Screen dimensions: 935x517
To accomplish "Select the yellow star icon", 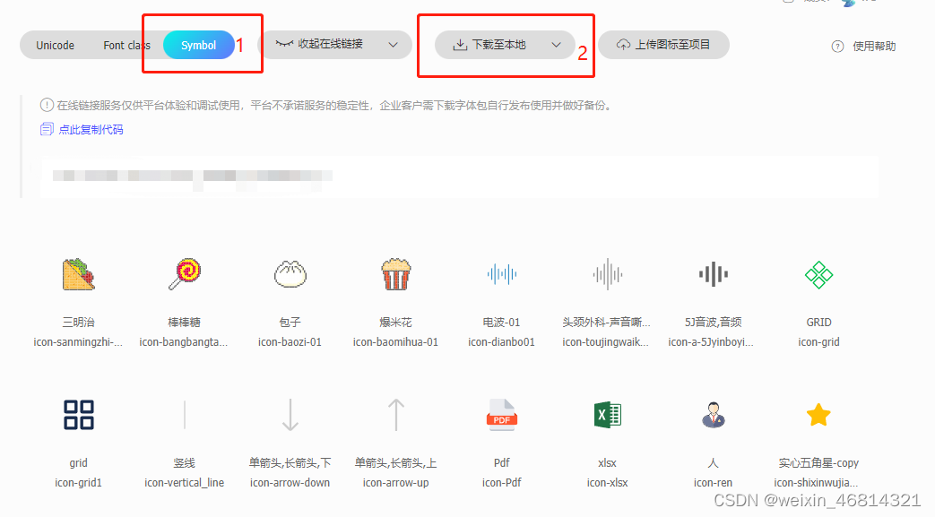I will pos(818,415).
